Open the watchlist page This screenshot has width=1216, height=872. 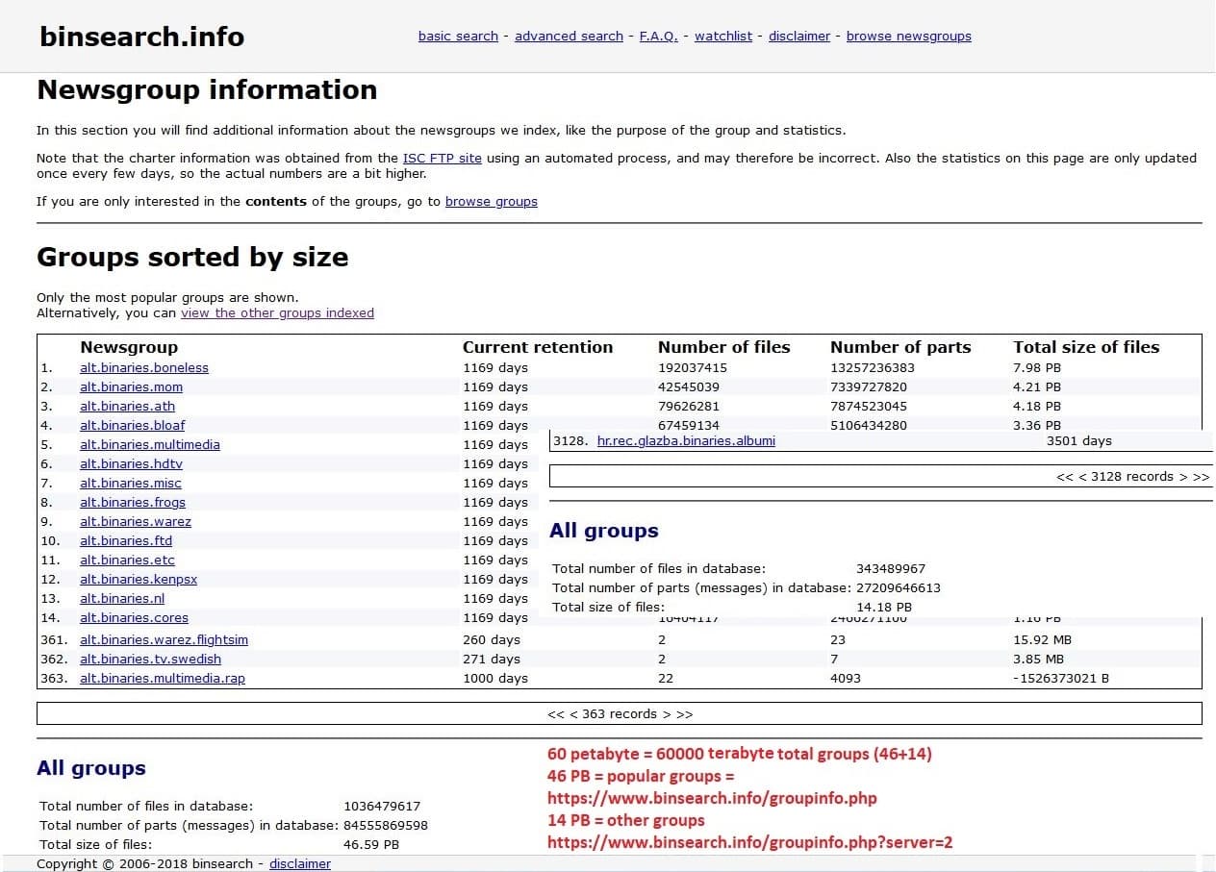723,36
